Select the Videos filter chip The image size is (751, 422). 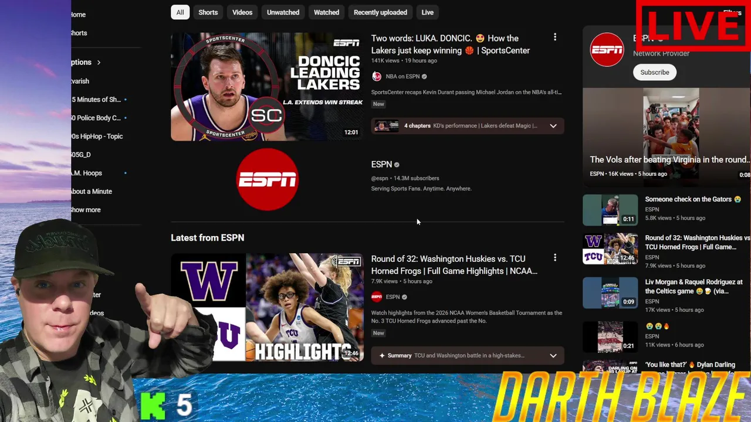242,12
